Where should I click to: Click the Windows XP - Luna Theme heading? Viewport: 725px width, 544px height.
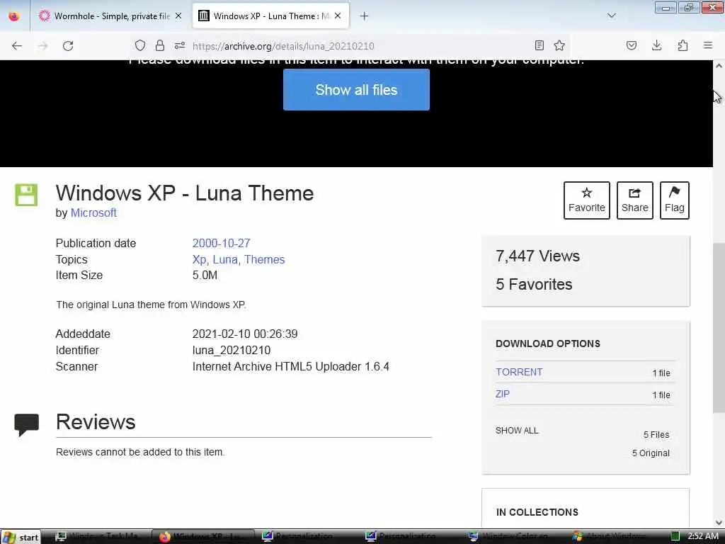(x=185, y=193)
